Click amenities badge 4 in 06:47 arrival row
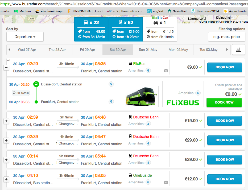The width and height of the screenshot is (248, 190). pyautogui.click(x=148, y=143)
